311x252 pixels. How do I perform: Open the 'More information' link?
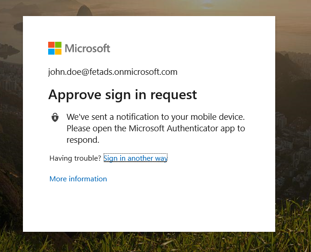[78, 179]
